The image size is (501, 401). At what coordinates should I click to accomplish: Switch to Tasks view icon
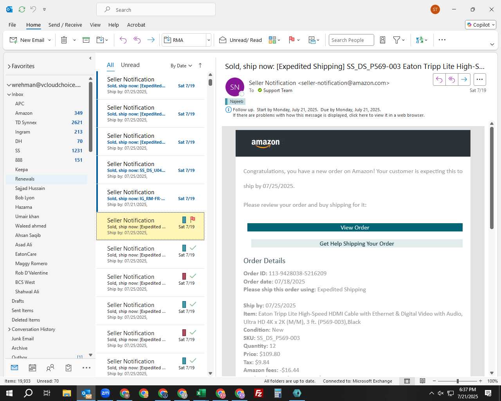(68, 368)
